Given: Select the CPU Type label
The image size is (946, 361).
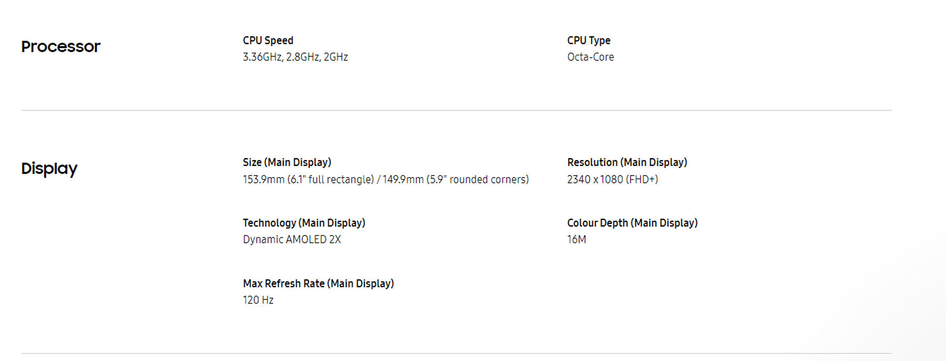Looking at the screenshot, I should point(589,40).
